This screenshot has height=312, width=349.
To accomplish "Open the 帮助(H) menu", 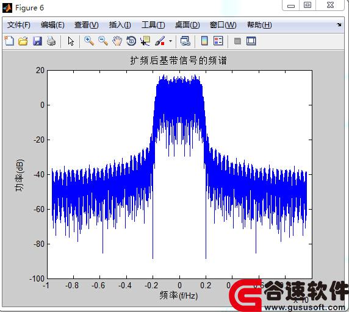I will [259, 25].
